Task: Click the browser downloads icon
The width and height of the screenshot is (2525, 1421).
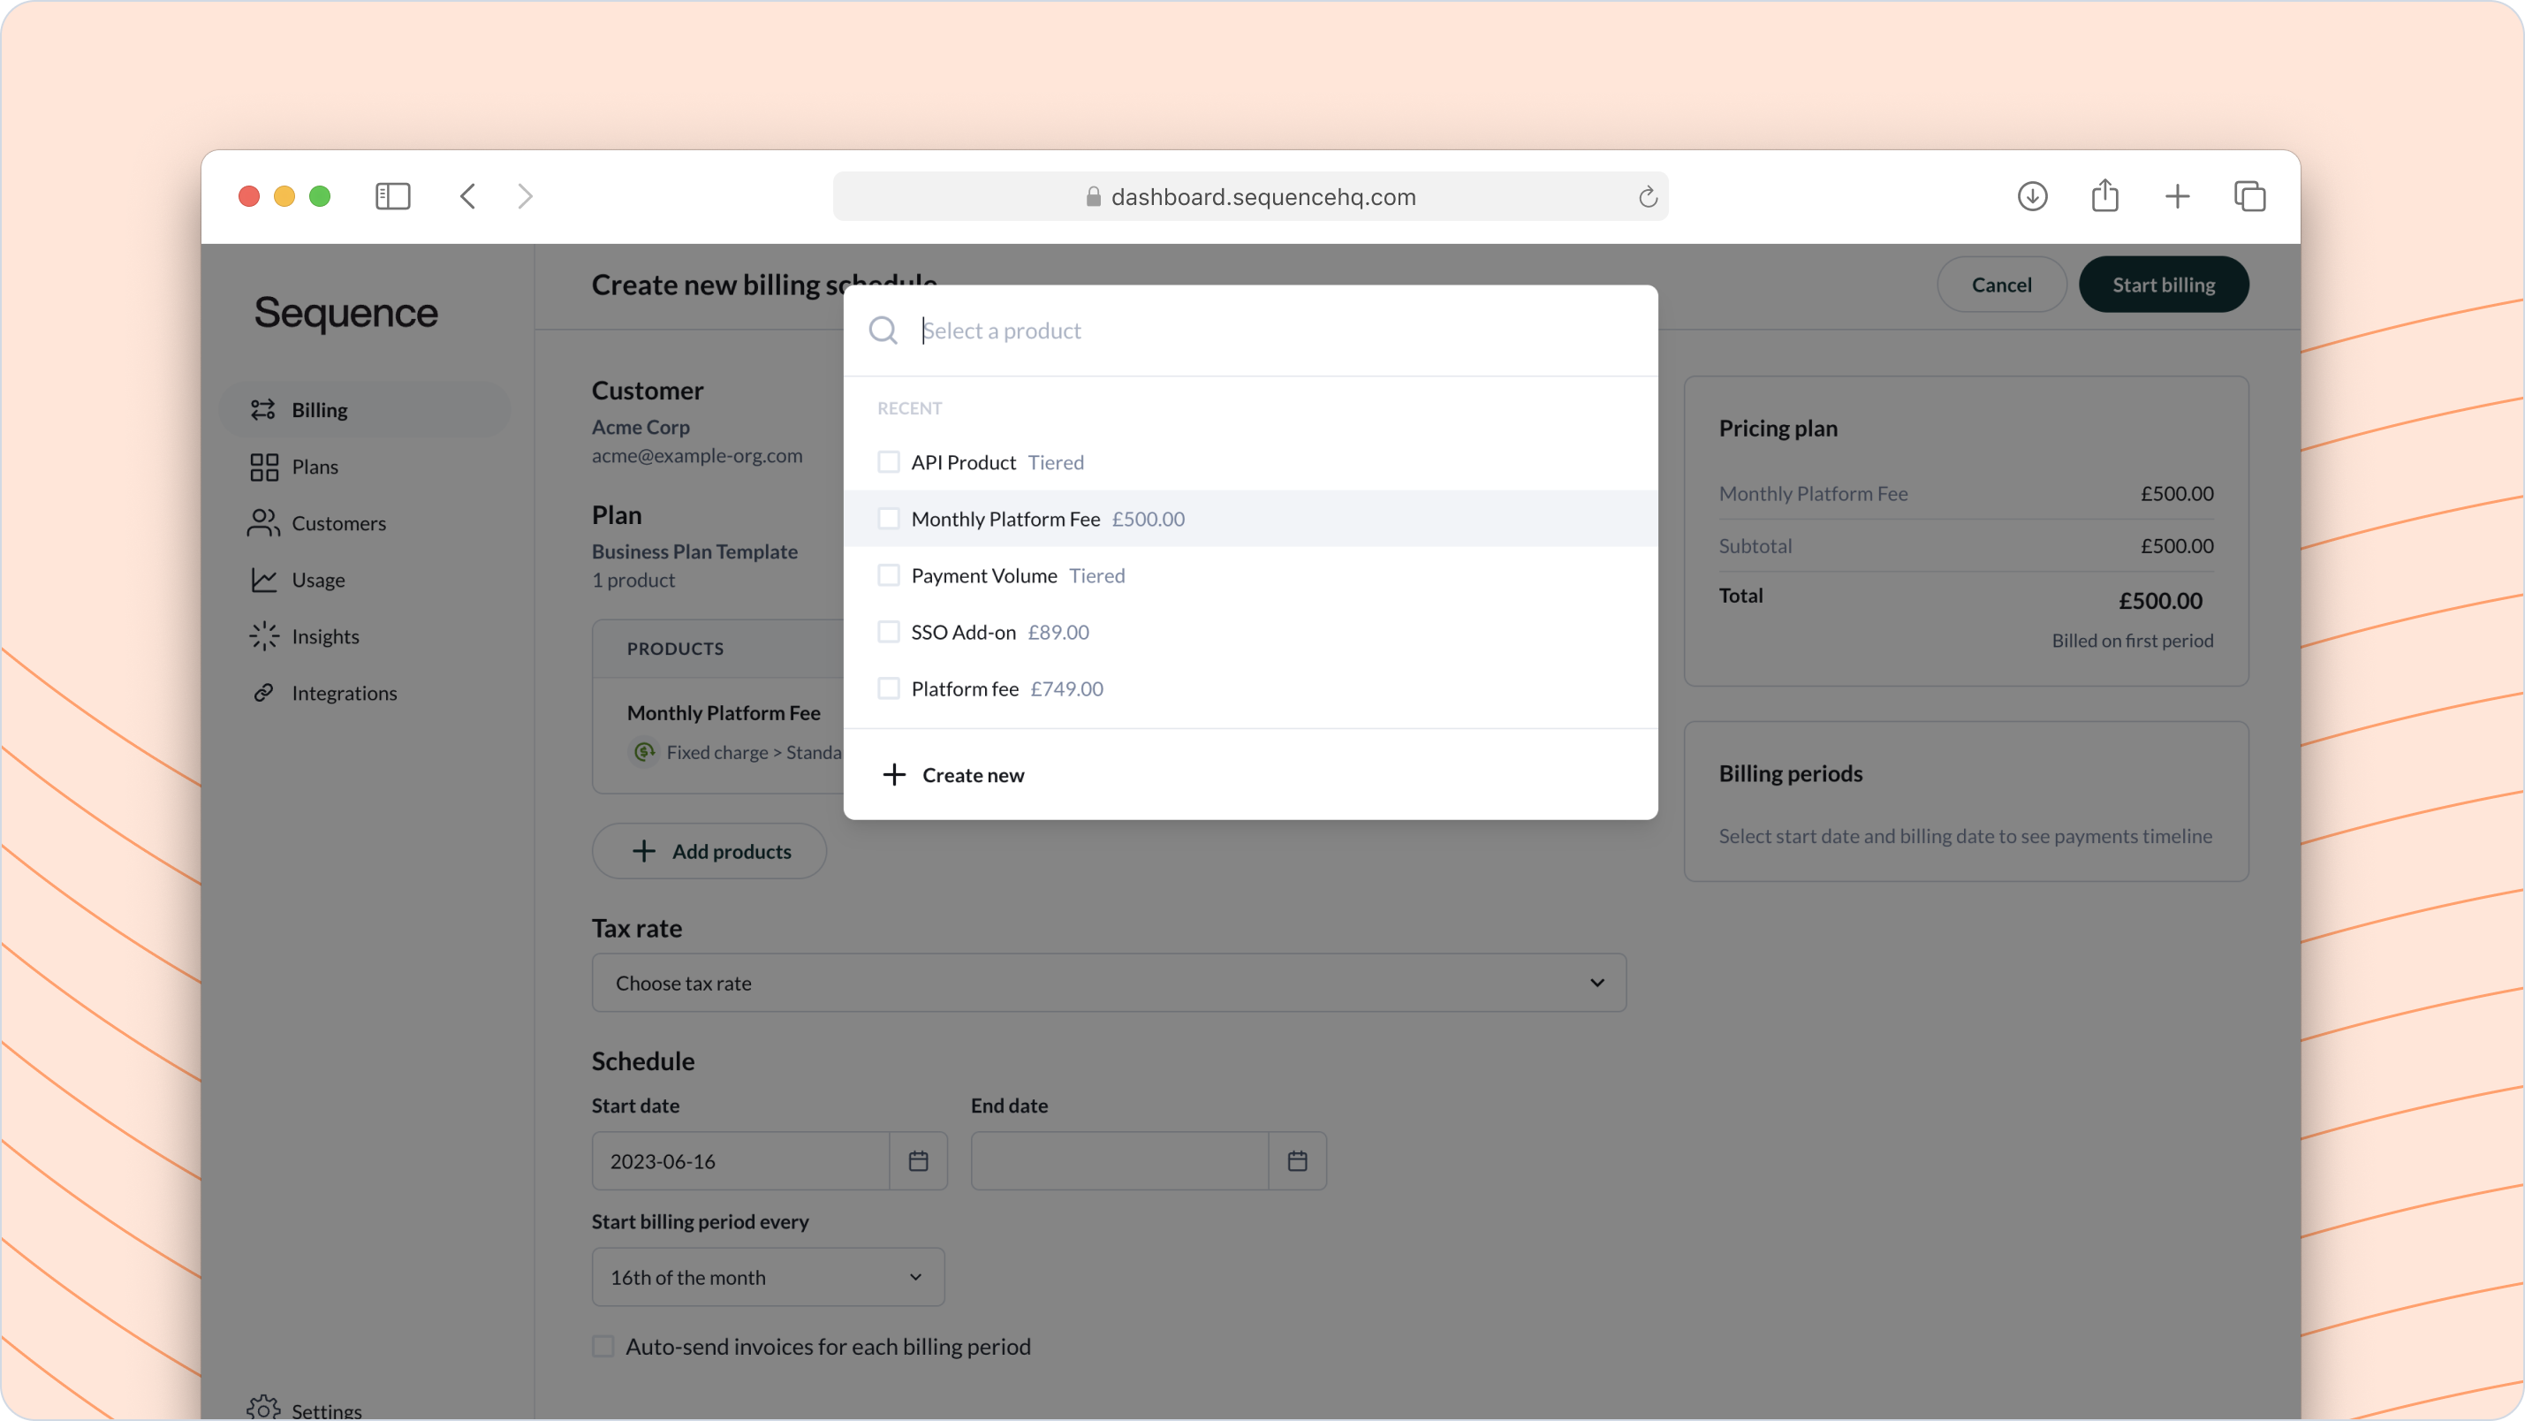Action: pos(2032,196)
